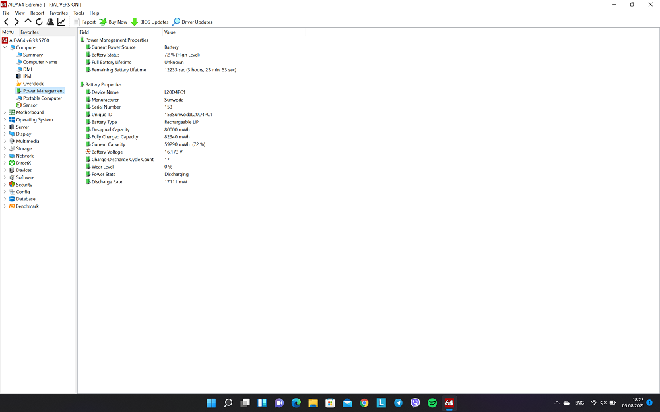660x412 pixels.
Task: Open the graph chart toolbar icon
Action: tap(61, 22)
